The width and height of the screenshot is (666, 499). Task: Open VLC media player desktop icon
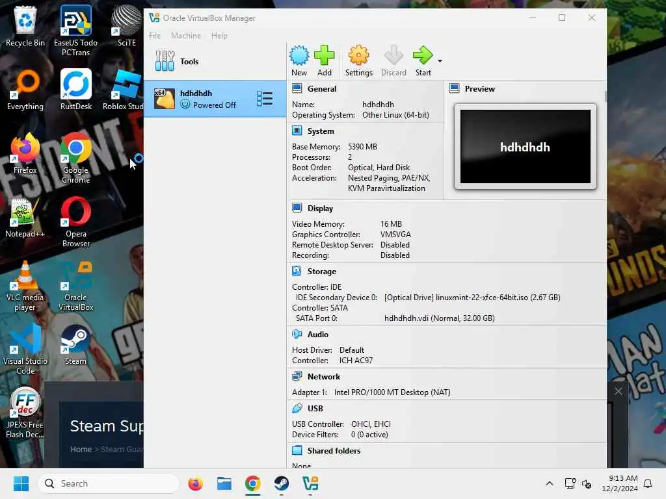[x=25, y=285]
